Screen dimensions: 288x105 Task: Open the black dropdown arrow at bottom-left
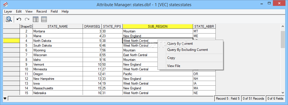(5, 99)
